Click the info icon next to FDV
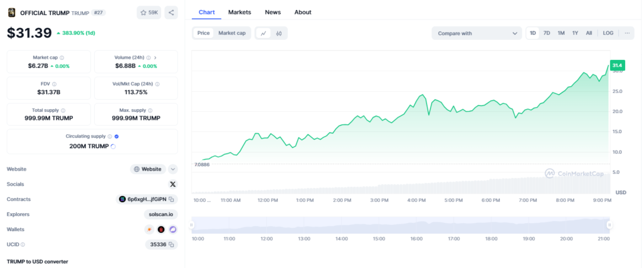 click(55, 84)
